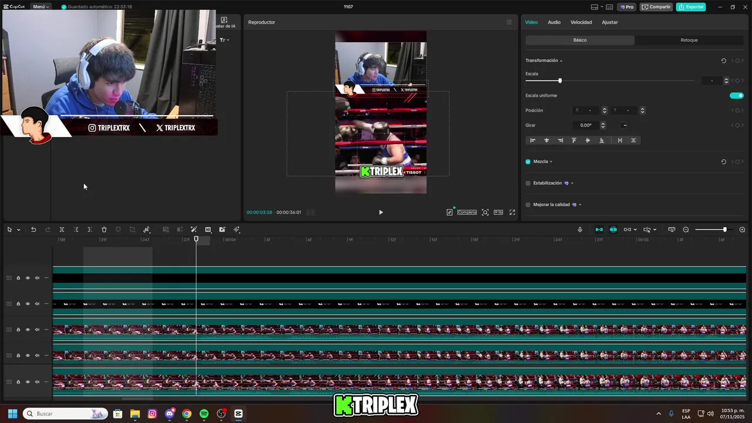Collapse the Transformación section
The width and height of the screenshot is (752, 423).
[561, 61]
